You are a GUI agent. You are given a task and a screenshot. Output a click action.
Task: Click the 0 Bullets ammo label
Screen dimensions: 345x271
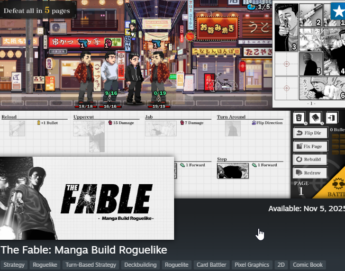(337, 130)
